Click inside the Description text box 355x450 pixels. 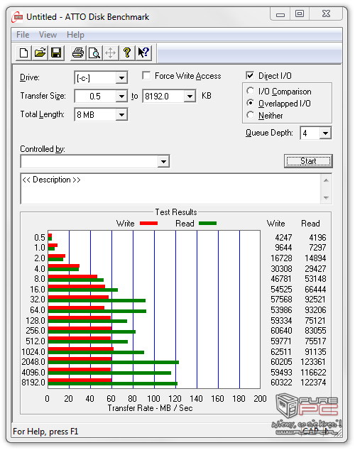click(170, 189)
